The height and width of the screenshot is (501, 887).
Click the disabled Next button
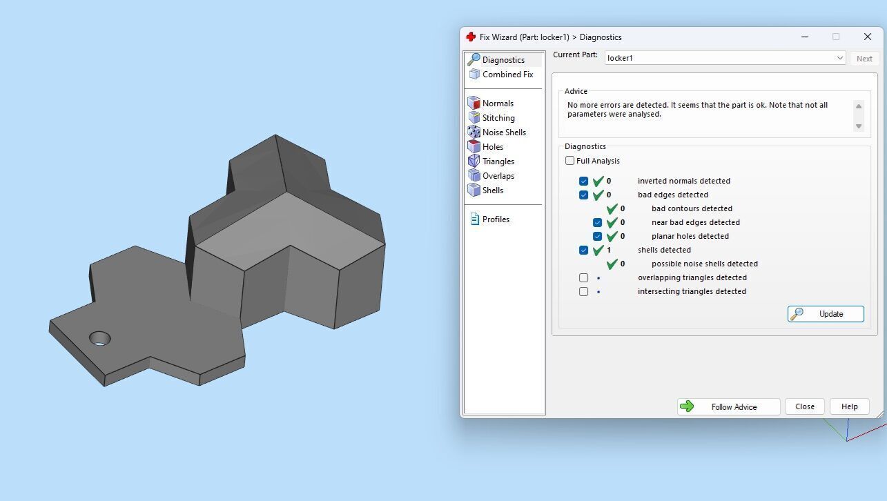[864, 59]
